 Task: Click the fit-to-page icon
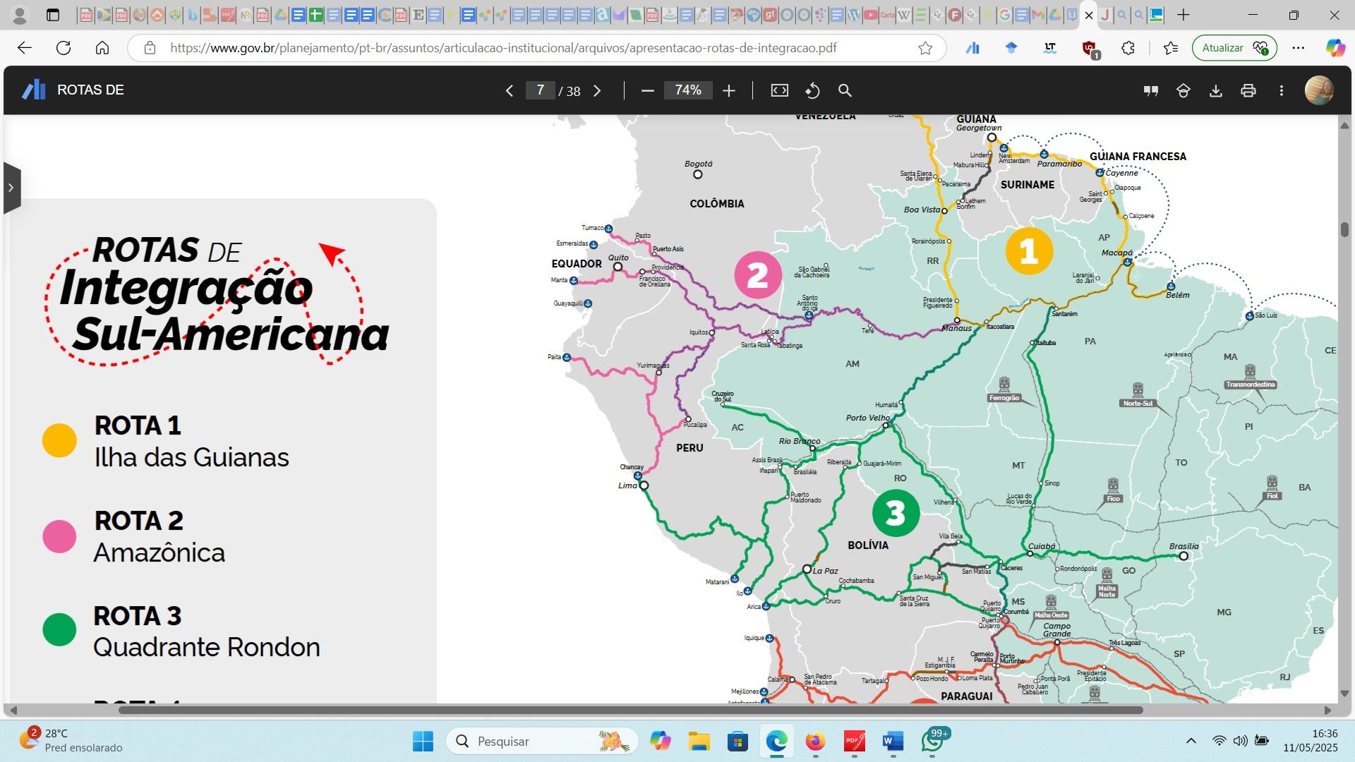coord(779,90)
